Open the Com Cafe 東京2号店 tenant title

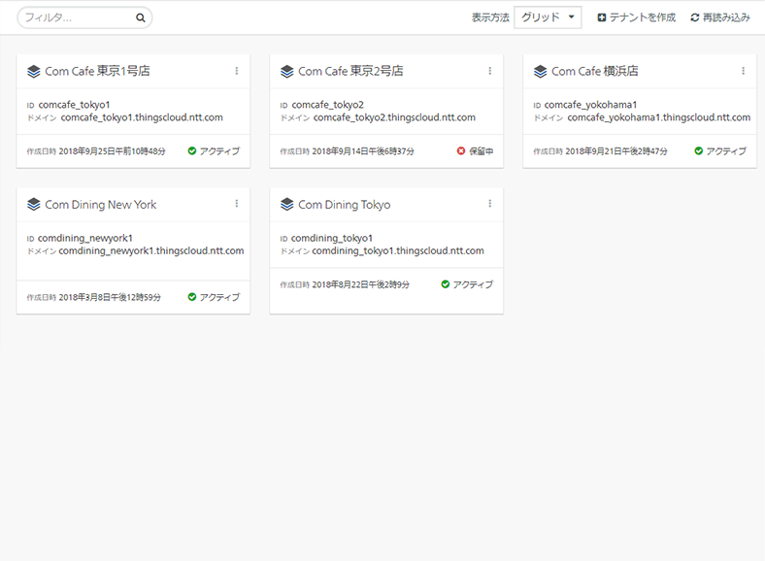click(350, 71)
